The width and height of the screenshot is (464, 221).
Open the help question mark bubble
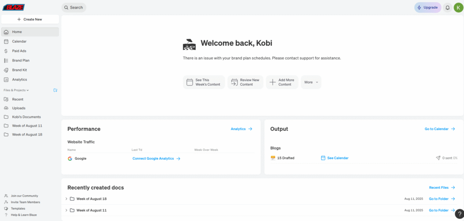[458, 214]
